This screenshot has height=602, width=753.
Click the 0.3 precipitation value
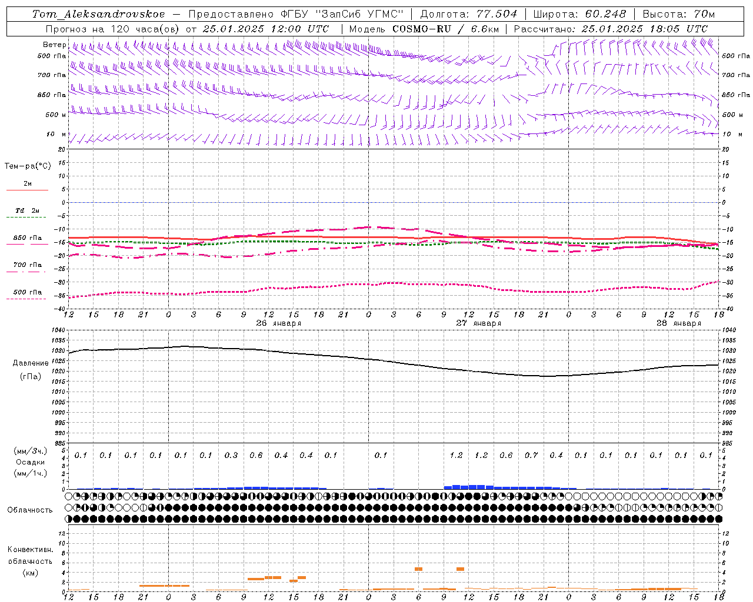pos(231,456)
